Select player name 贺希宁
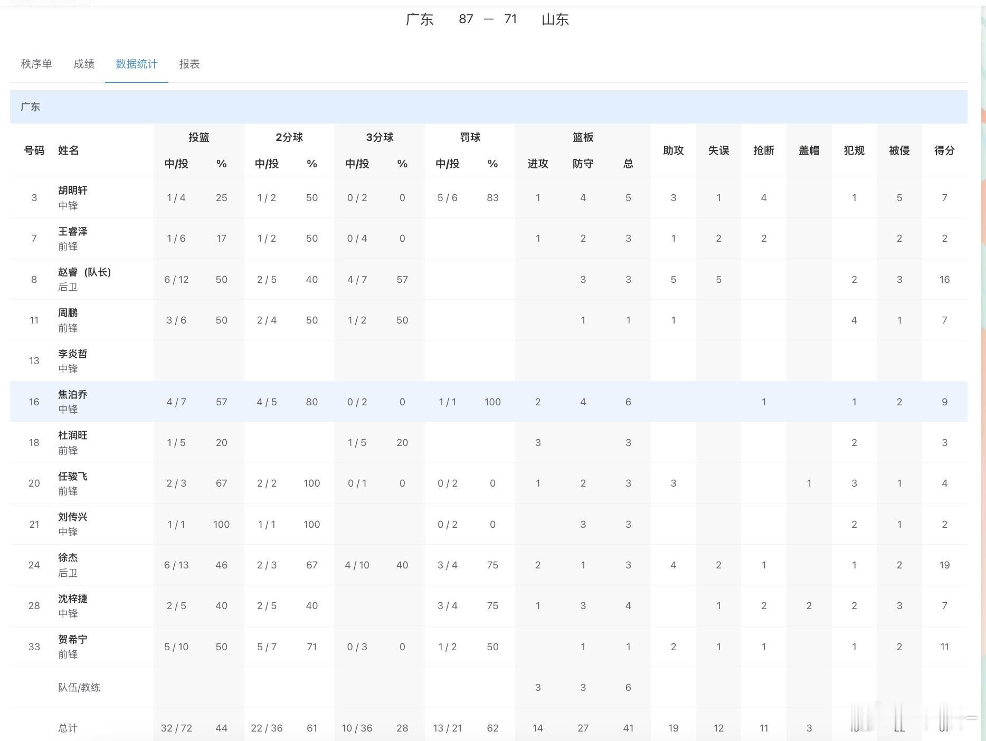The image size is (986, 741). (x=73, y=639)
